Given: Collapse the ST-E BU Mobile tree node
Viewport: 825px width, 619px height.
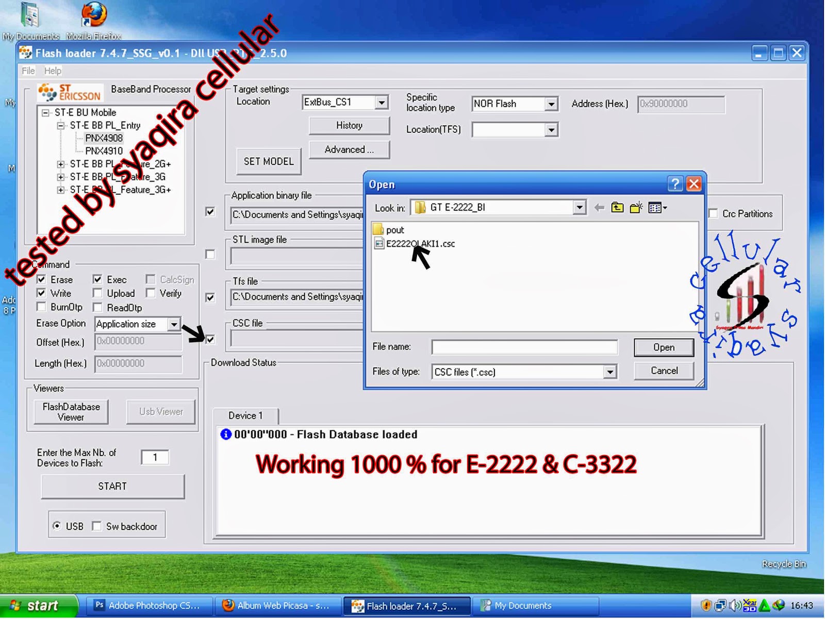Looking at the screenshot, I should (x=45, y=112).
